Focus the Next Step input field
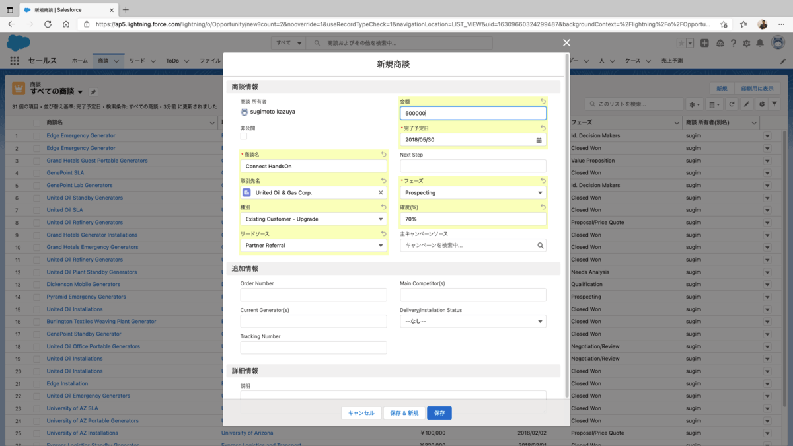 tap(473, 167)
